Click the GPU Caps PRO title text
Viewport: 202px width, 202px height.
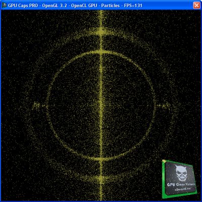[75, 6]
